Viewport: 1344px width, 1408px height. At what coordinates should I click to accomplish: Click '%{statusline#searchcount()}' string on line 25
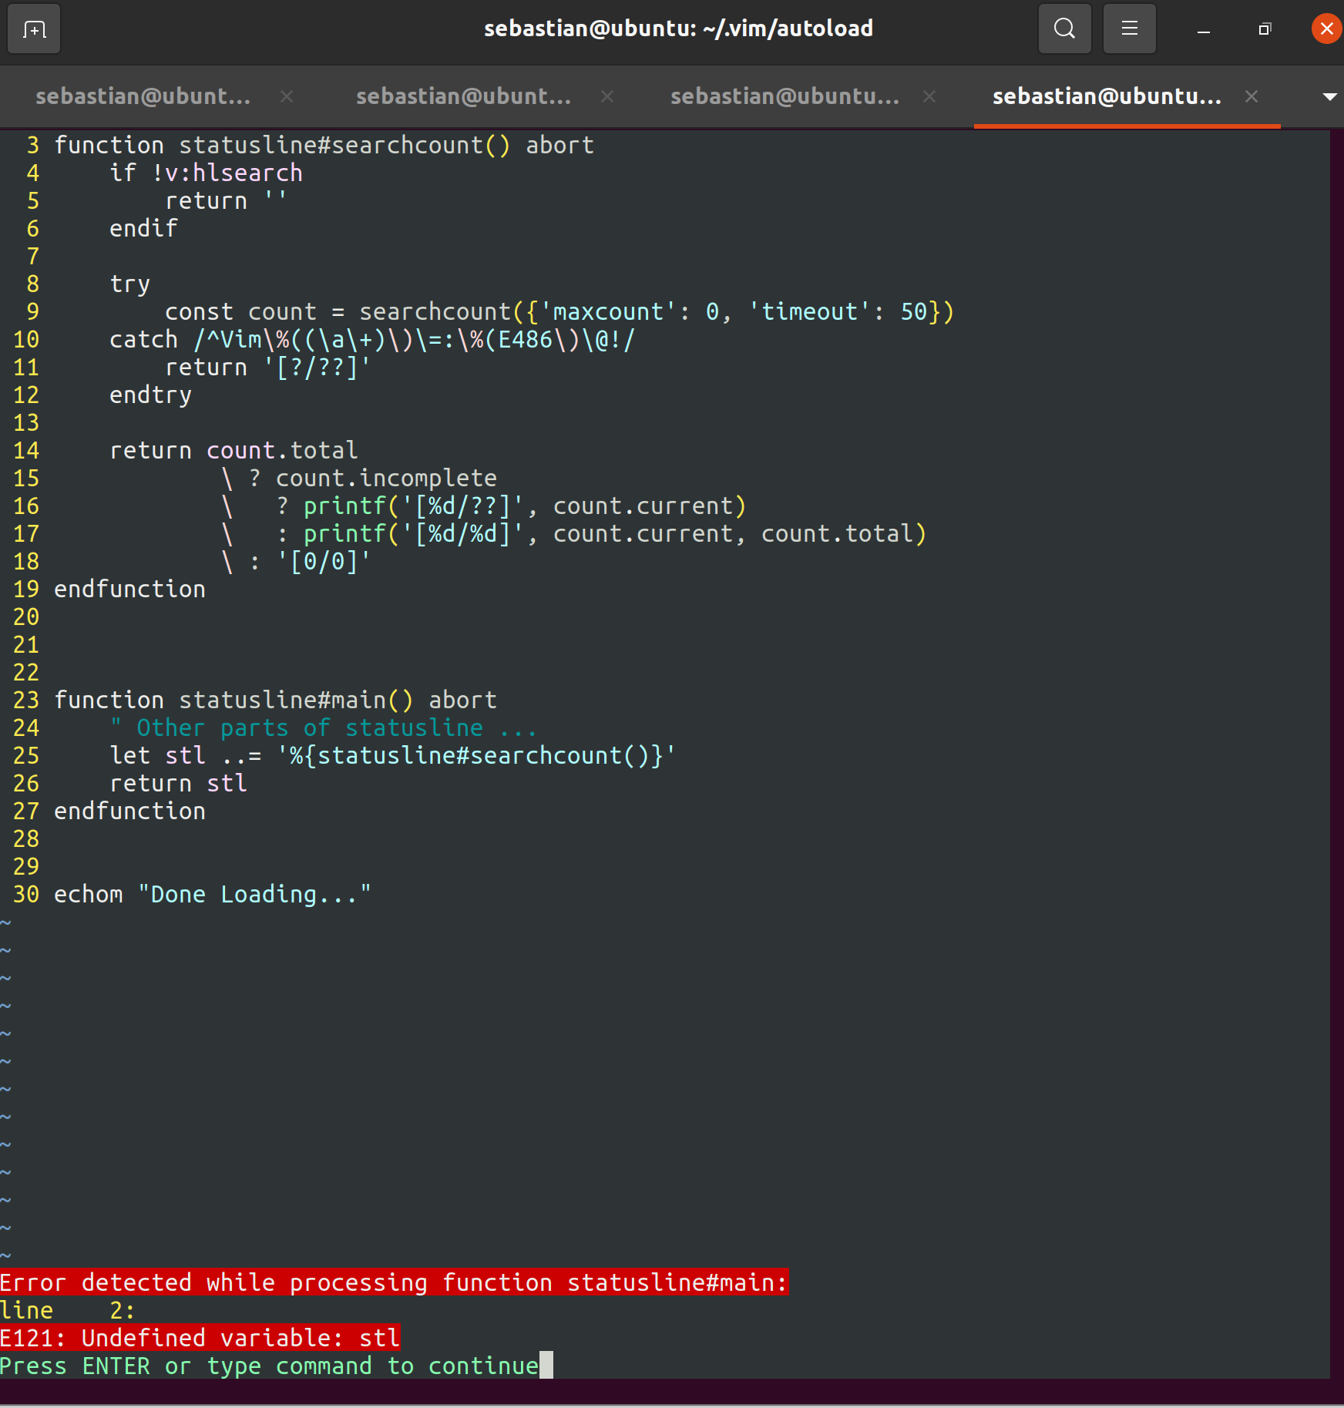click(x=476, y=755)
